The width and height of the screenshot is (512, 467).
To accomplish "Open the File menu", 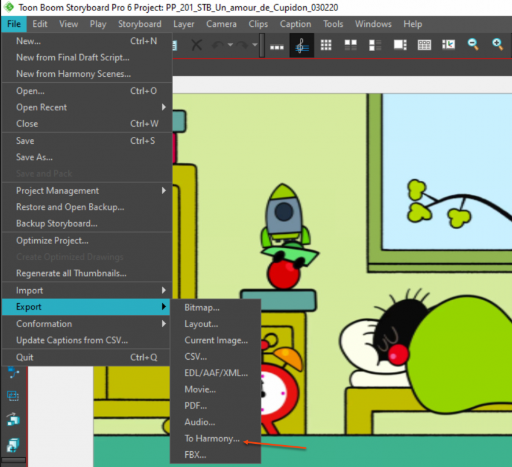I will pyautogui.click(x=13, y=24).
